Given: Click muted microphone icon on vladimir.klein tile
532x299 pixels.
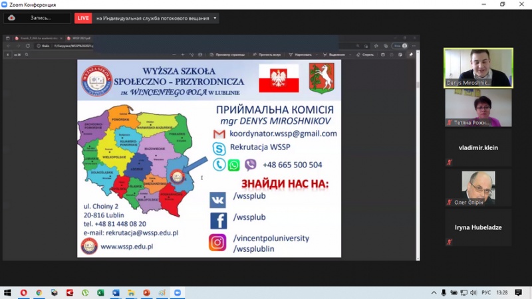Looking at the screenshot, I should tap(450, 163).
